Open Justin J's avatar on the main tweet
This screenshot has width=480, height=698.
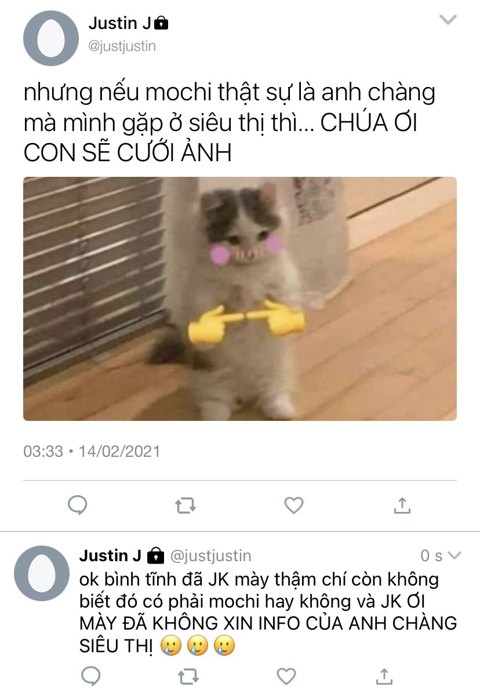point(51,38)
